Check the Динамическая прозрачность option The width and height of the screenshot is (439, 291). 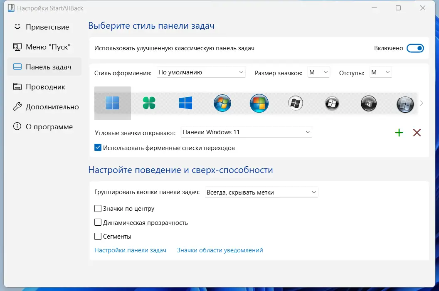tap(98, 222)
